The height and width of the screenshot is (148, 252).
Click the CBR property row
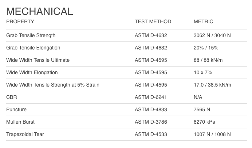pyautogui.click(x=12, y=97)
